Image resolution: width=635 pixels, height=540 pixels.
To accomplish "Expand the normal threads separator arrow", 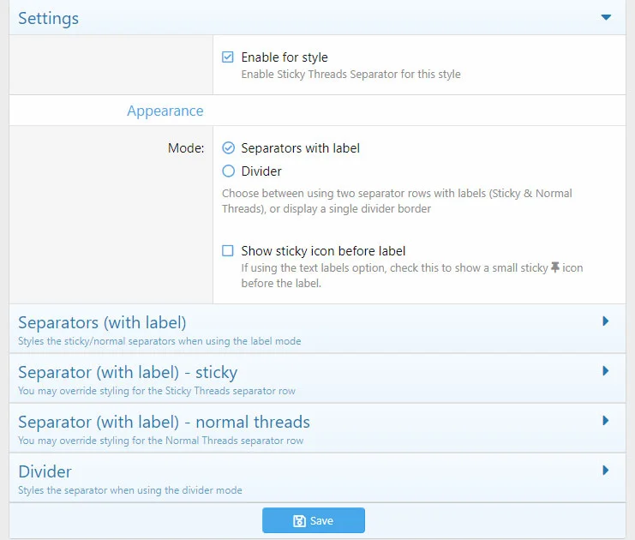I will (605, 421).
